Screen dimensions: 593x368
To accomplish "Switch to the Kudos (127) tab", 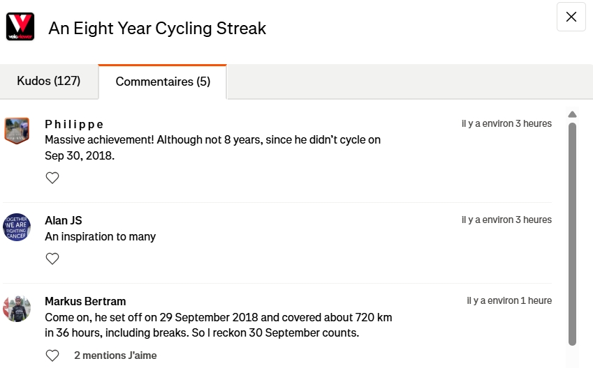I will pyautogui.click(x=49, y=82).
